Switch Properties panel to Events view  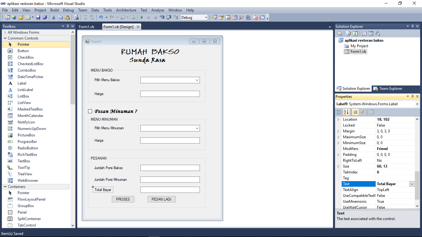click(362, 112)
